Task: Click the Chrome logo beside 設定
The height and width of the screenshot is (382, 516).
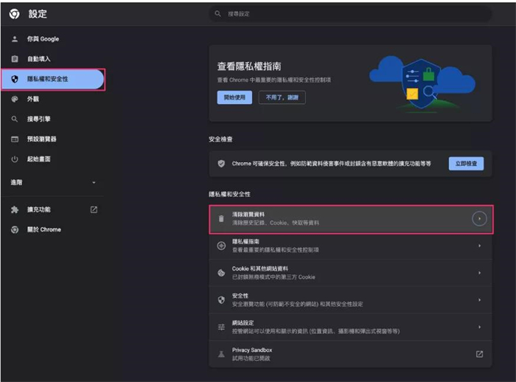Action: tap(14, 14)
